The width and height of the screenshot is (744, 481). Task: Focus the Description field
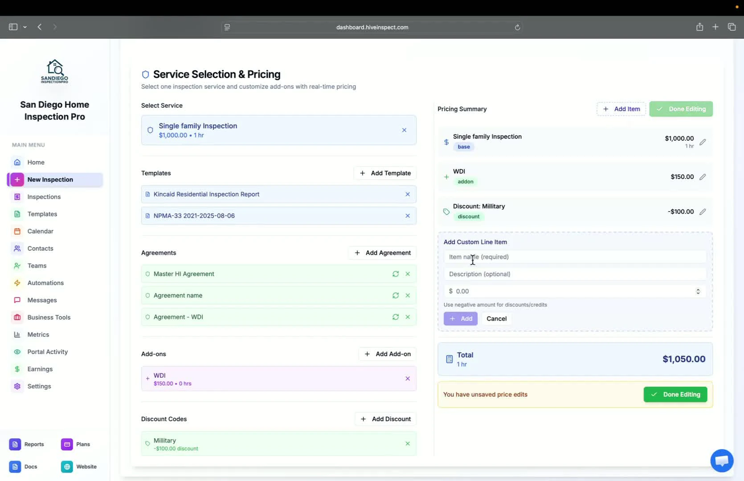[x=575, y=274]
